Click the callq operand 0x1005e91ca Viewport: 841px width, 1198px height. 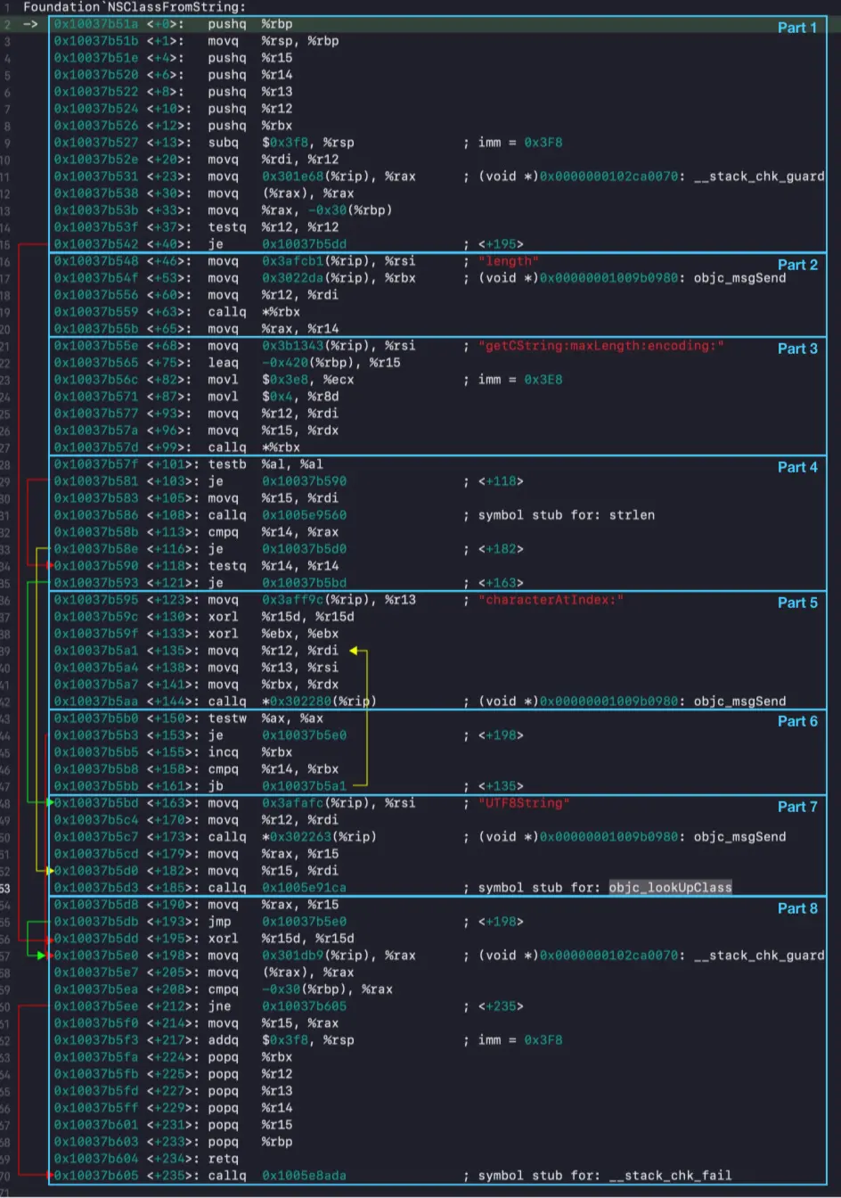coord(304,888)
